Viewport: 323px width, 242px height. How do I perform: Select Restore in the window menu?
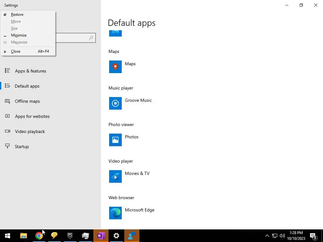click(28, 14)
